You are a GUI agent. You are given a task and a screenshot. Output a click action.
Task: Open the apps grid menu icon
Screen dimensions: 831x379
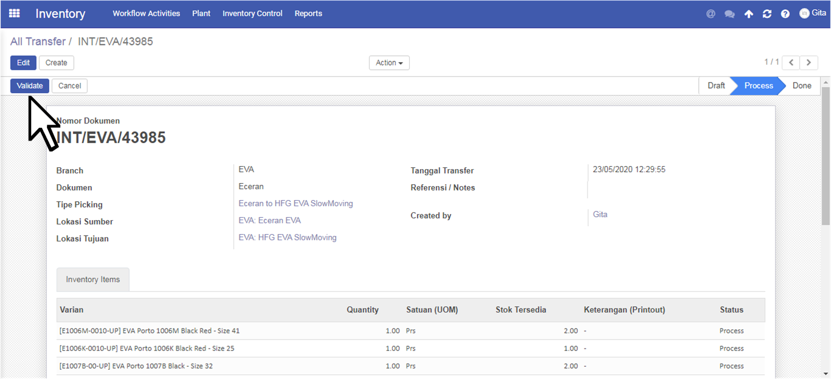click(14, 13)
